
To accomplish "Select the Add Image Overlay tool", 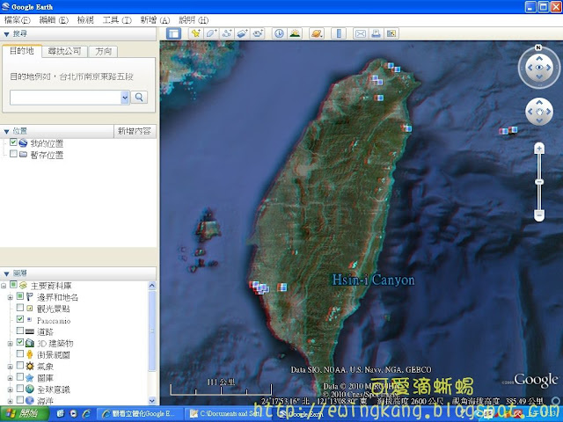I will click(242, 33).
